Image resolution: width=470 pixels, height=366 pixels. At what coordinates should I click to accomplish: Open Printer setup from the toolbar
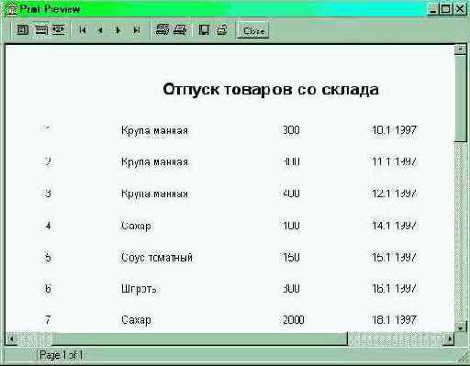coord(162,29)
